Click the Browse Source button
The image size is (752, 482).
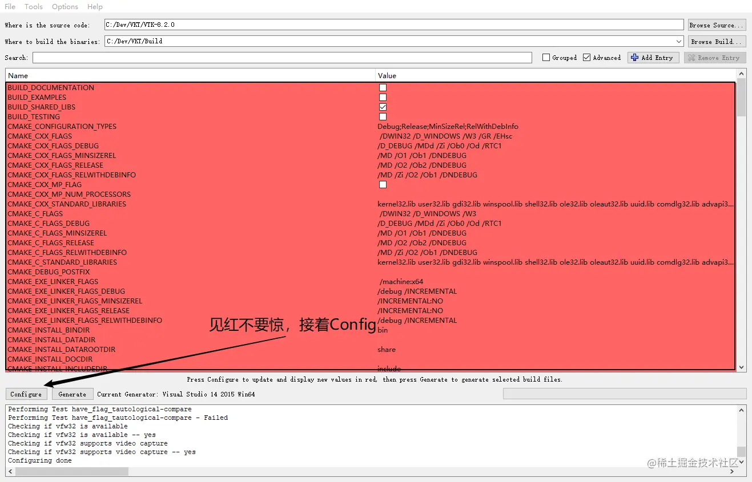(717, 25)
